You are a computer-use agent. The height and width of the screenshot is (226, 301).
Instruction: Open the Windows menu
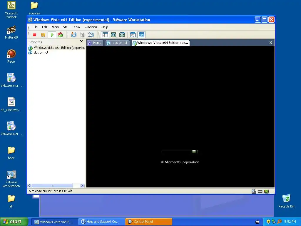pyautogui.click(x=91, y=27)
